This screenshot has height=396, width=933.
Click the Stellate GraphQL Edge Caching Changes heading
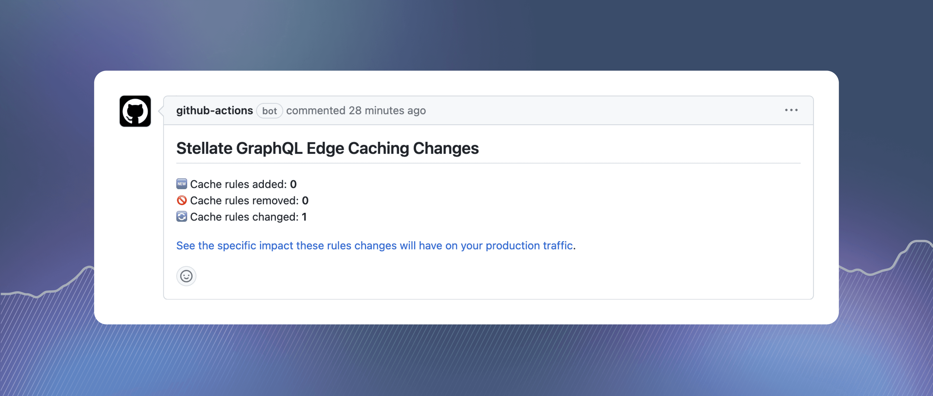click(x=327, y=148)
